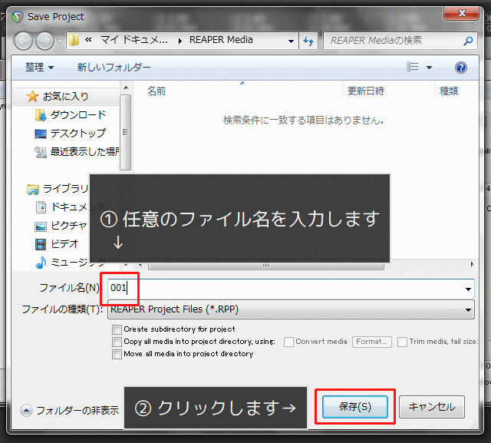Click the back navigation arrow
This screenshot has width=491, height=443.
[24, 41]
